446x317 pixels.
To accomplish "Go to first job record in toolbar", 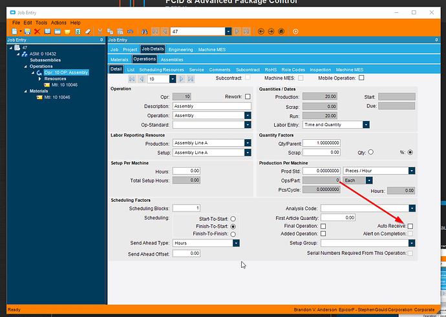I will tap(155, 31).
